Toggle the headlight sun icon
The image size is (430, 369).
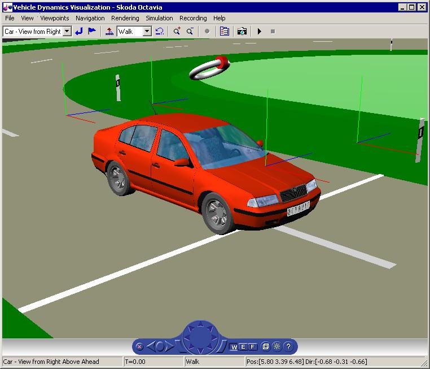[277, 346]
